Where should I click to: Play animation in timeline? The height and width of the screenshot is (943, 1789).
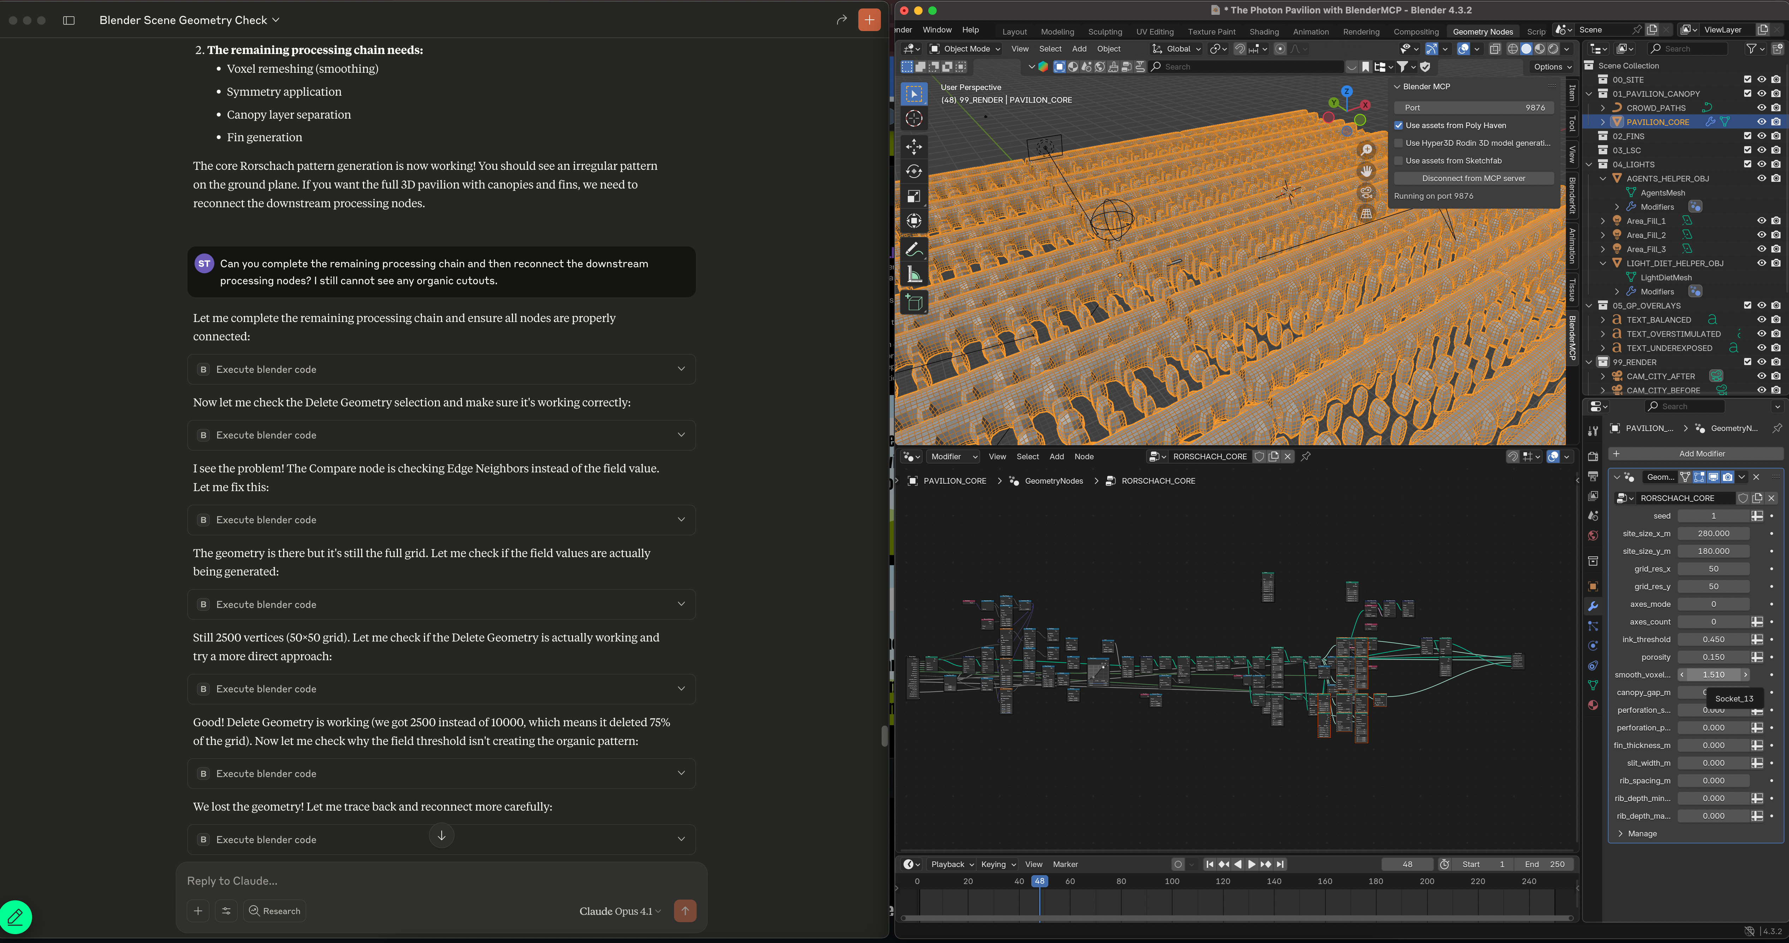coord(1252,864)
